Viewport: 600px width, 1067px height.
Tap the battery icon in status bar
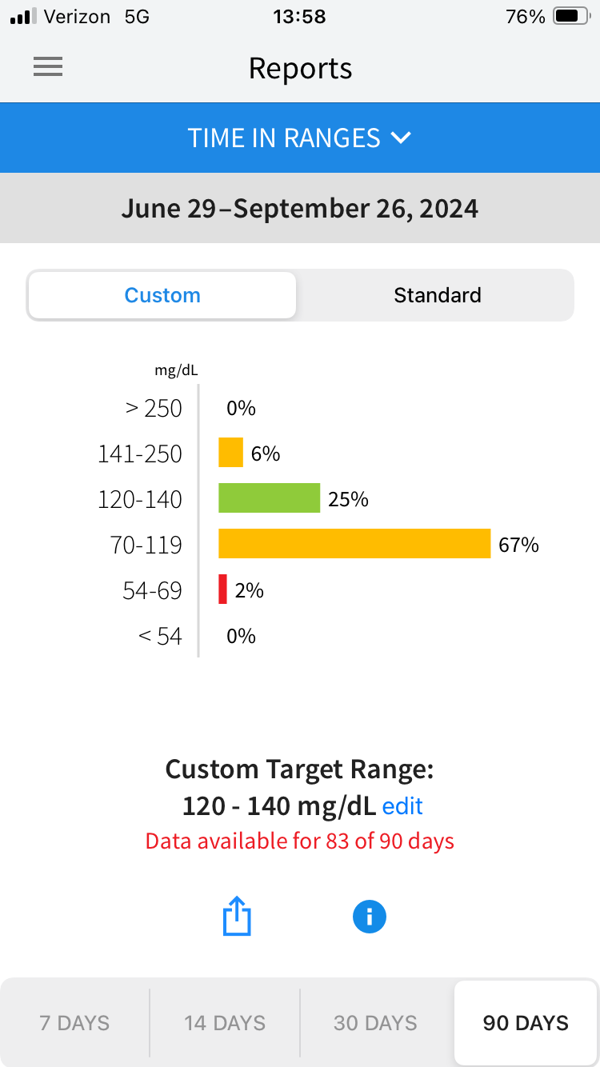coord(570,17)
